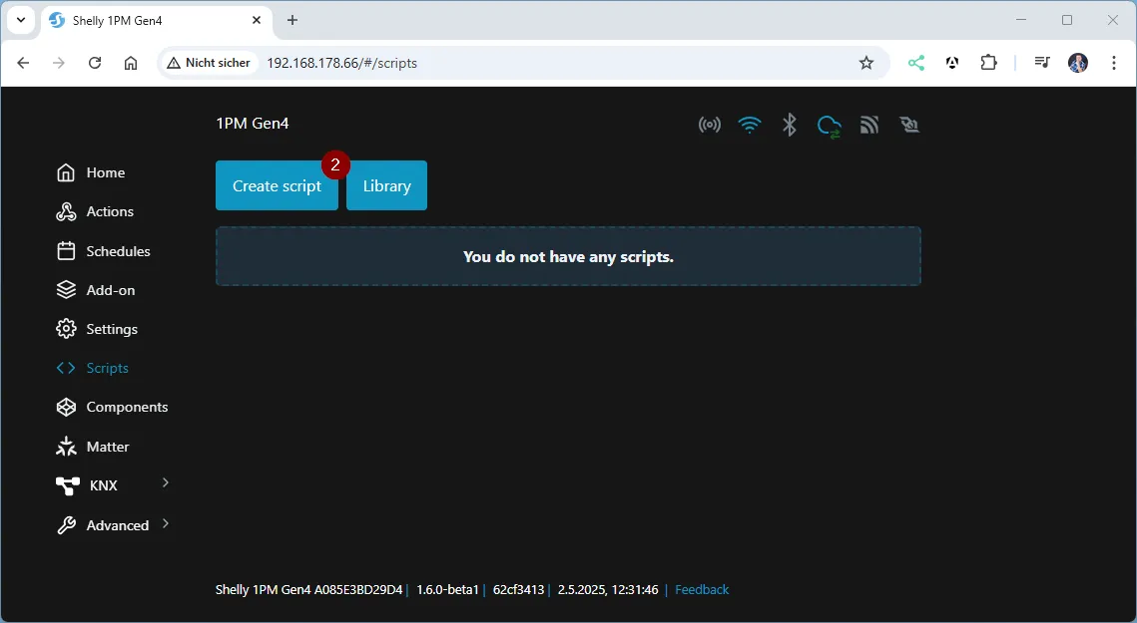Click the cloud connection status icon
The image size is (1137, 623).
[x=829, y=126]
